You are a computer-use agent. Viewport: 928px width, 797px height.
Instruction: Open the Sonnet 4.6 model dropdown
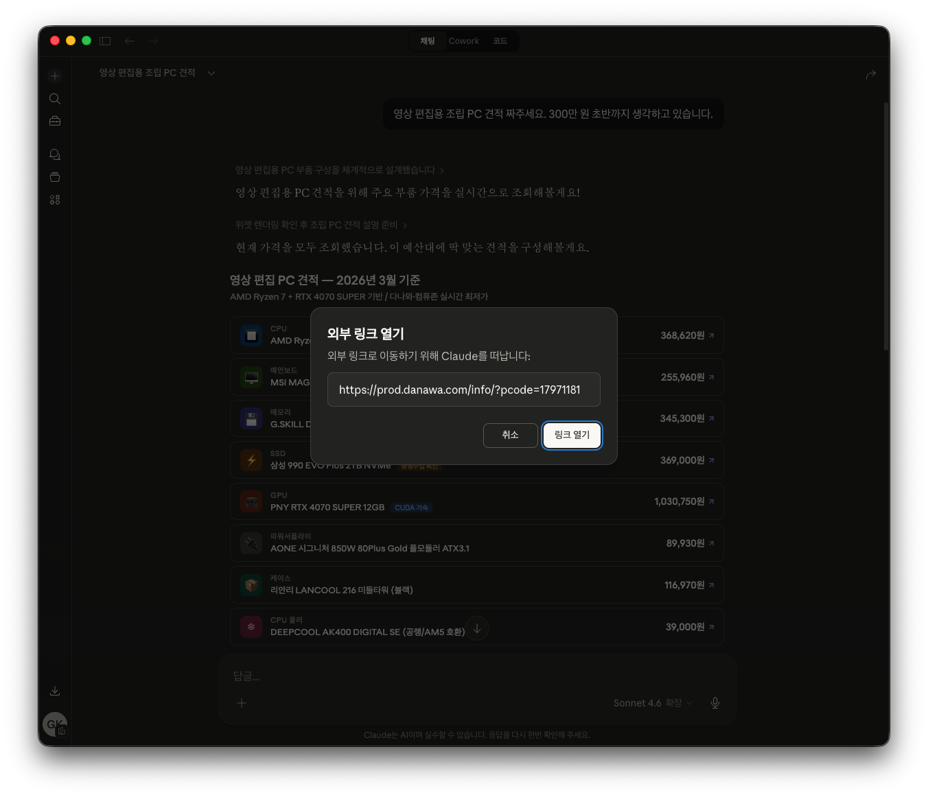click(653, 703)
